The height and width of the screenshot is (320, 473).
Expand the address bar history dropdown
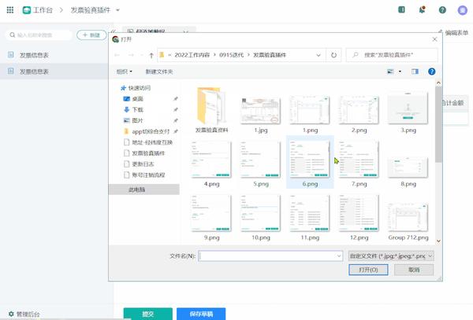[318, 55]
